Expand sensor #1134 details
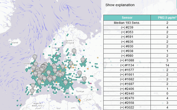 tap(127, 65)
